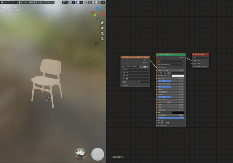
Task: Select material preview viewport shading
Action: click(96, 2)
